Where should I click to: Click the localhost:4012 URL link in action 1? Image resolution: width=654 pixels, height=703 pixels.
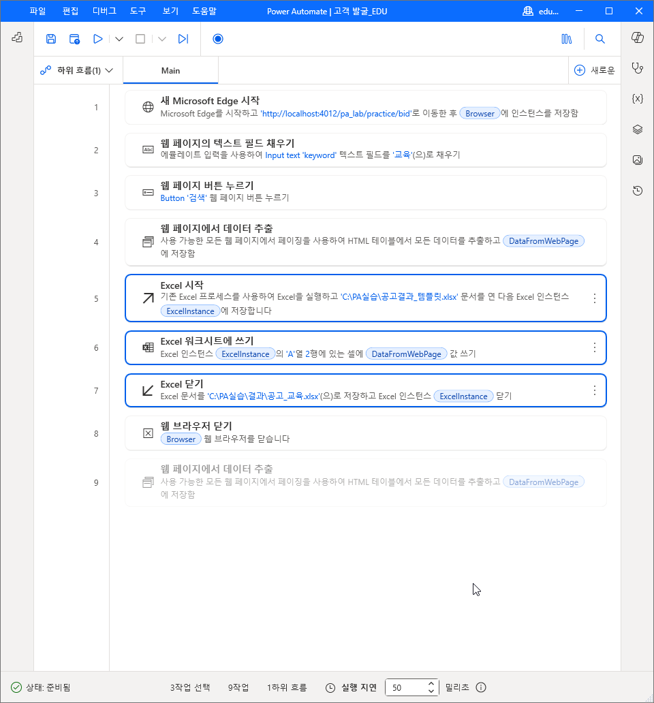coord(336,114)
